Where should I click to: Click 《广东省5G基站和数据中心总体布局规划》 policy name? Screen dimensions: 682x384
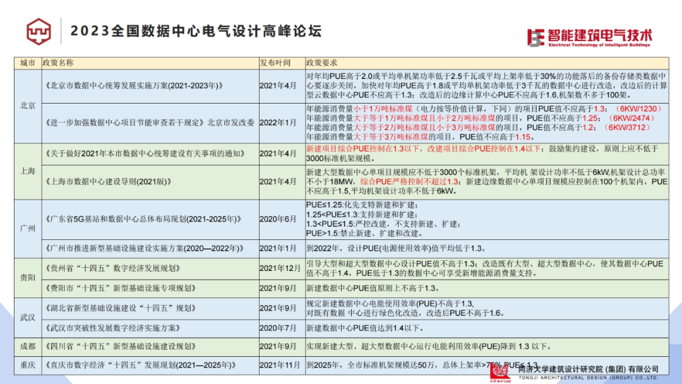143,220
